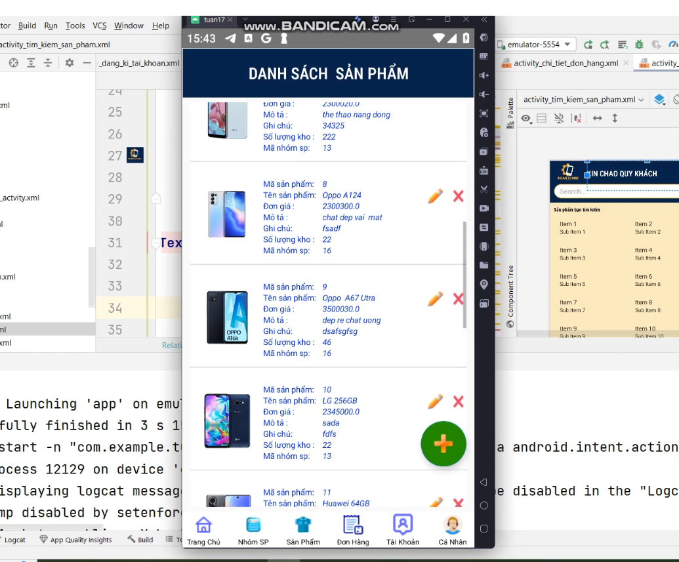
Task: Open emulator title bar dropdown arrow
Action: (x=245, y=20)
